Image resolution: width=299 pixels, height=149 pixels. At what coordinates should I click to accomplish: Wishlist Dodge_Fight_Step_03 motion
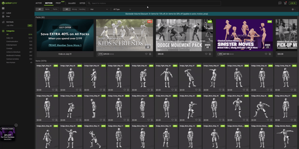click(x=101, y=90)
